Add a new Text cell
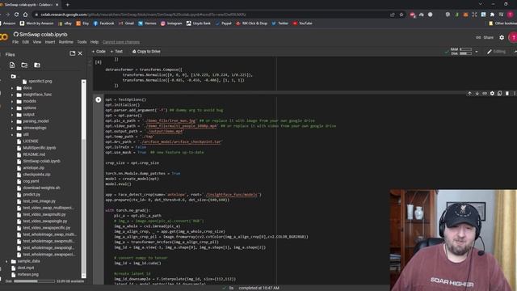 [x=116, y=52]
